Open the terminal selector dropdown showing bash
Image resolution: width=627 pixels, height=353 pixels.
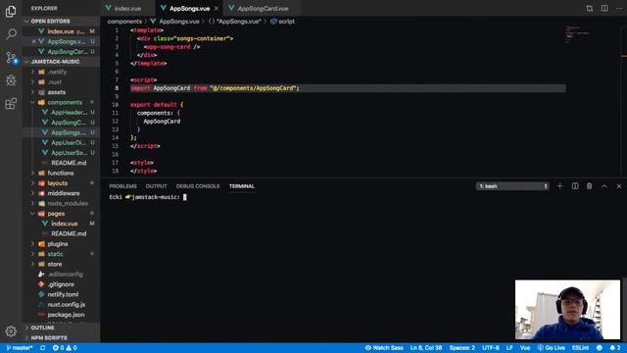(x=512, y=186)
